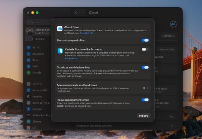202x139 pixels.
Task: Click the Generali gear icon
Action: coord(28,84)
